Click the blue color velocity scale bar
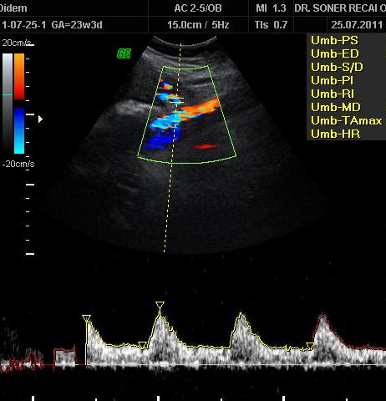This screenshot has height=401, width=386. point(19,130)
